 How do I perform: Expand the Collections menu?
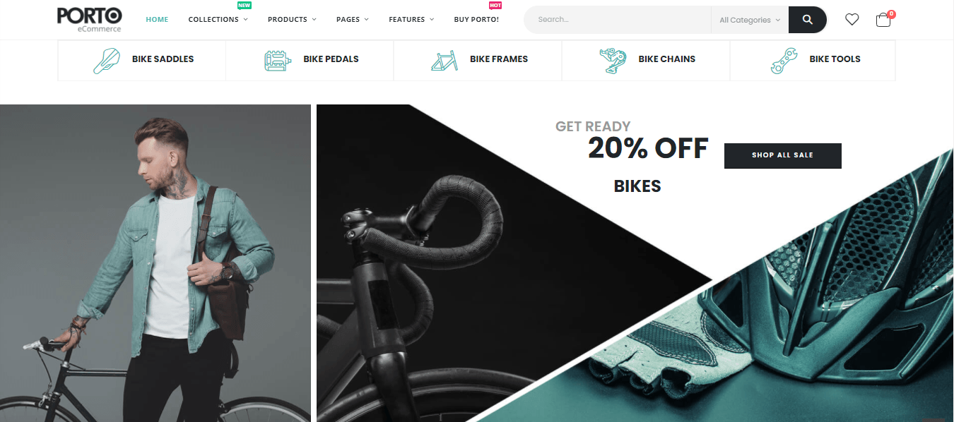218,19
